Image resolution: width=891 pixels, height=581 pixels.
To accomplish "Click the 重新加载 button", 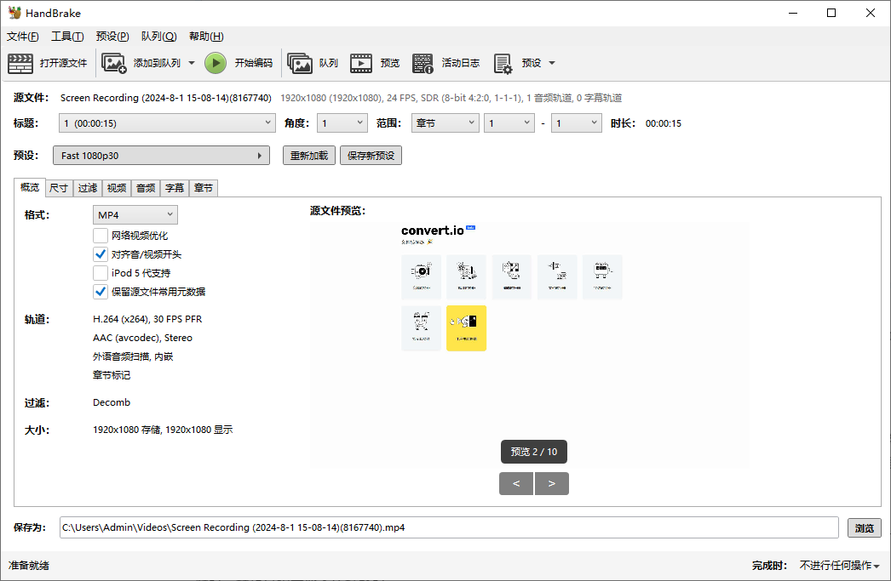I will click(x=309, y=156).
